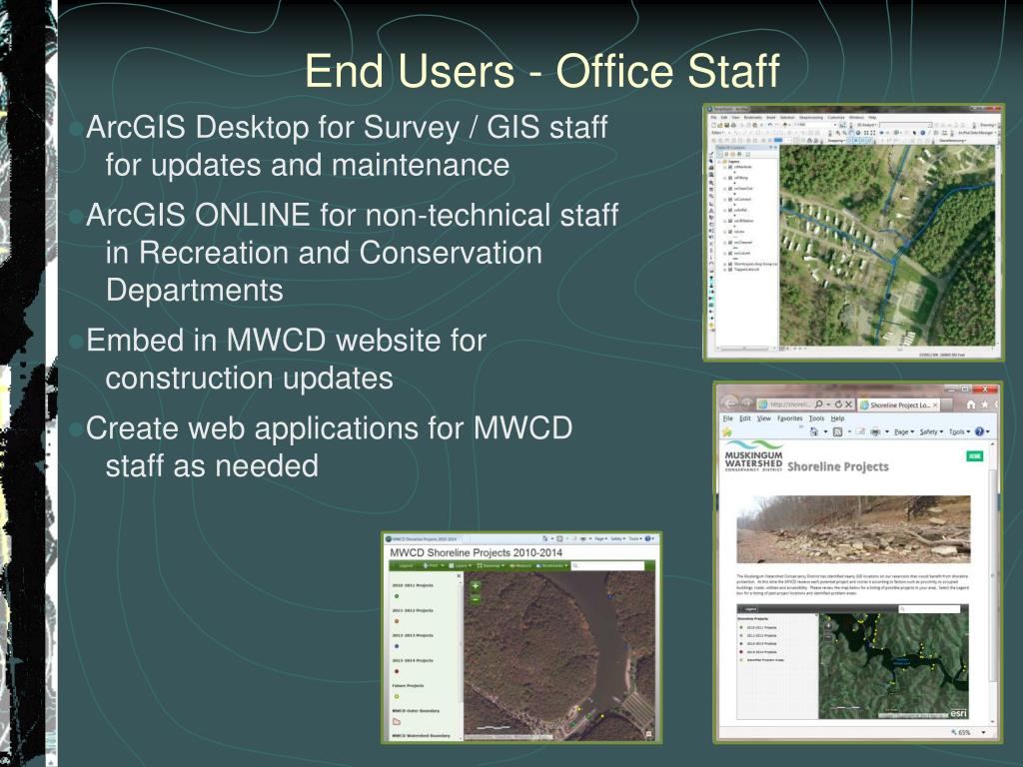Screen dimensions: 1023x767
Task: Click the shoreline erosion photo on the web page
Action: [853, 529]
